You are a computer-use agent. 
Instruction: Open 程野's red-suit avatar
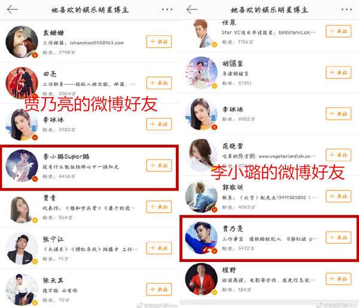[201, 279]
